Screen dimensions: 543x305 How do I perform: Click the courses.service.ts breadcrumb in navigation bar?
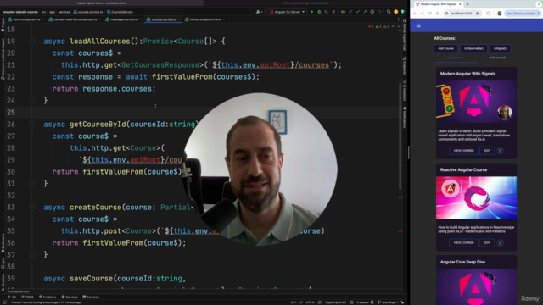[x=87, y=12]
